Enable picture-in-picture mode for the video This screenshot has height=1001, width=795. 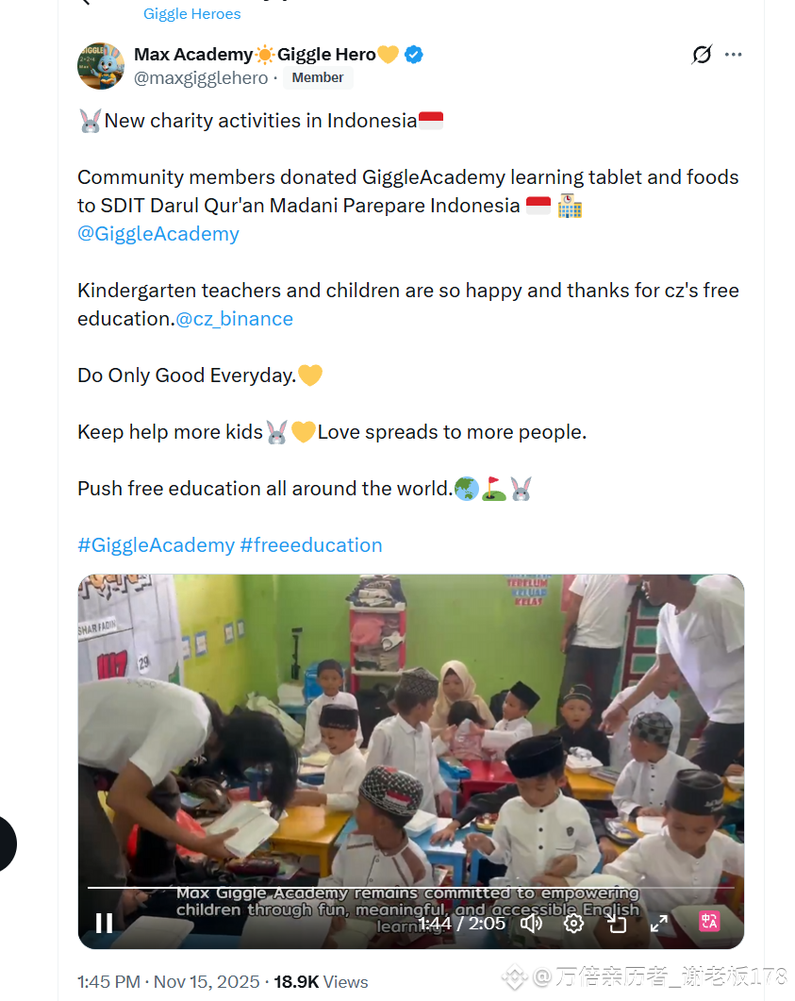pyautogui.click(x=617, y=923)
